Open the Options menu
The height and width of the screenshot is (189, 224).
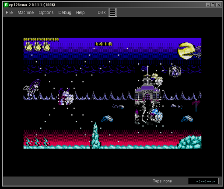(x=46, y=13)
